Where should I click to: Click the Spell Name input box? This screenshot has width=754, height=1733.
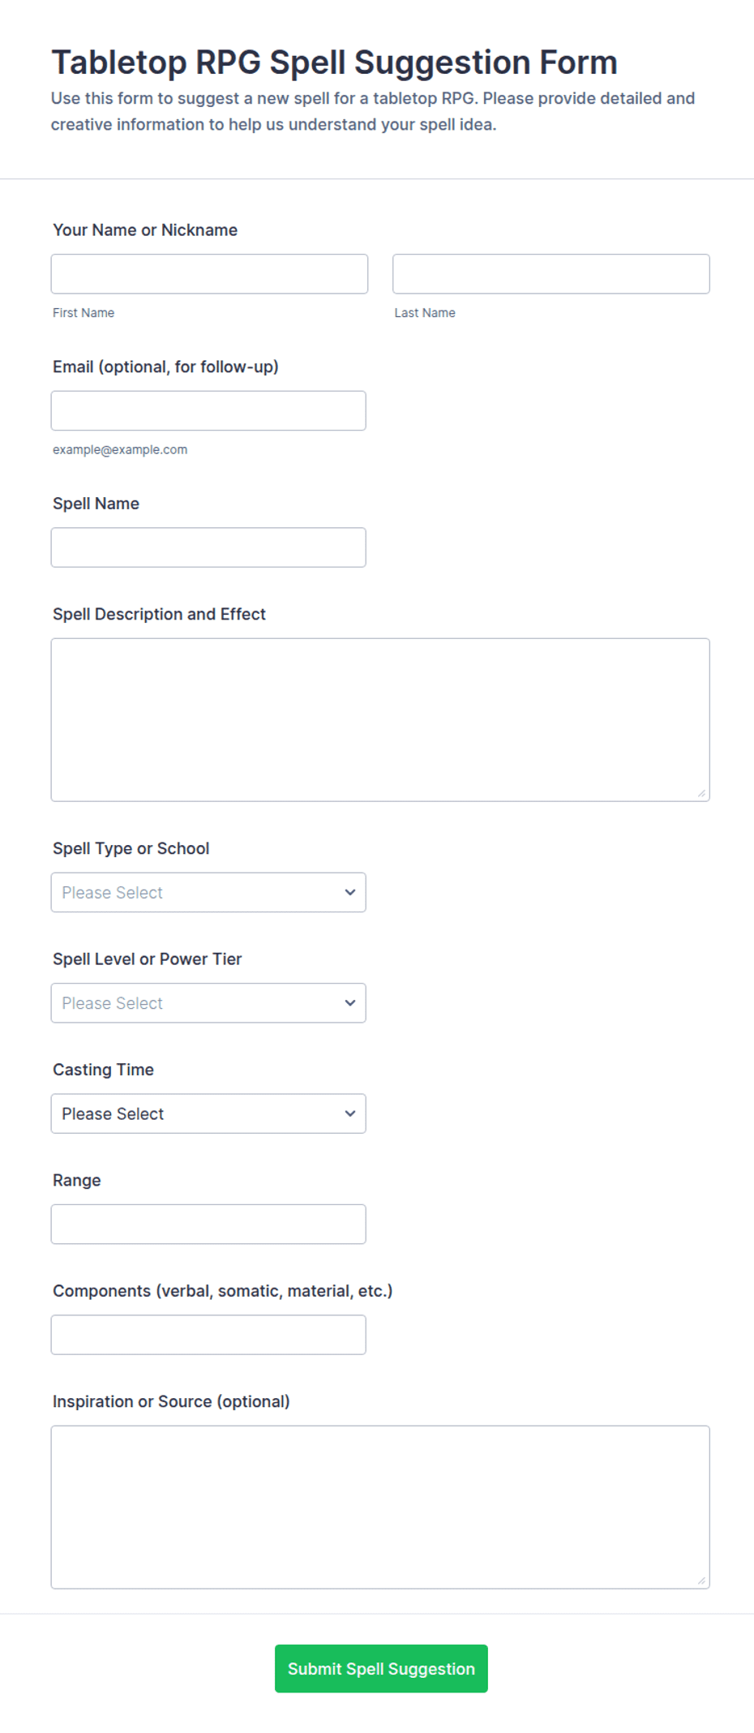[x=208, y=547]
